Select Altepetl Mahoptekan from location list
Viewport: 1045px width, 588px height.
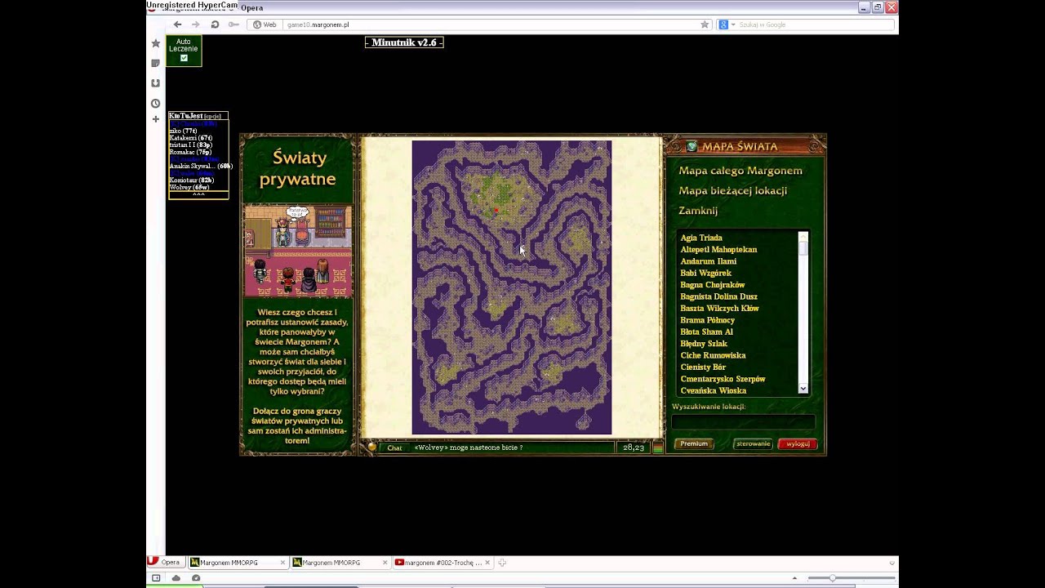pyautogui.click(x=718, y=249)
